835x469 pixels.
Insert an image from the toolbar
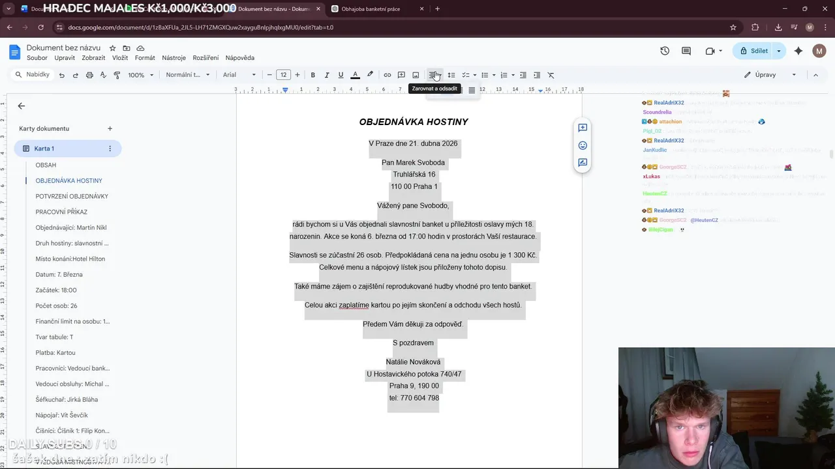pyautogui.click(x=416, y=75)
